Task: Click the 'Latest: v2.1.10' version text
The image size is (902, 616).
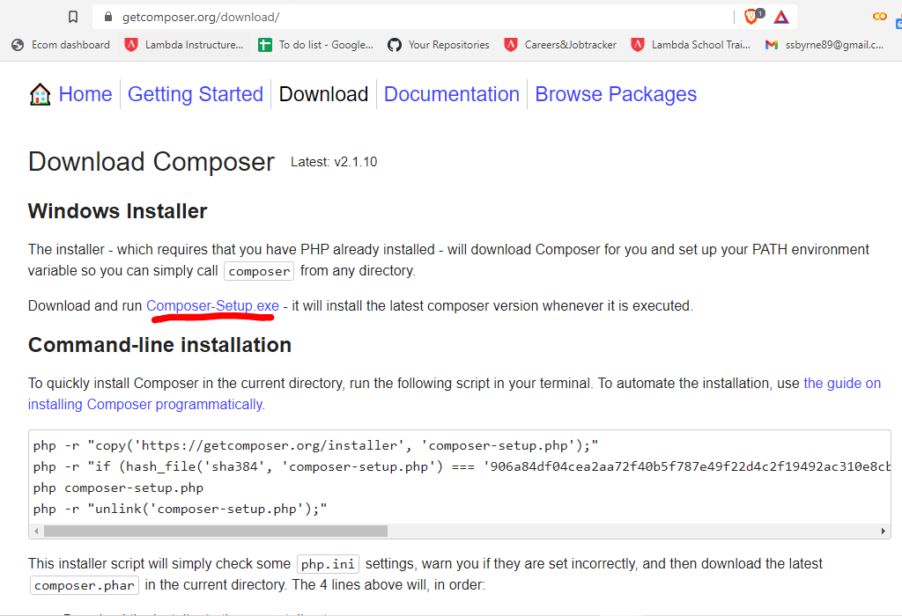Action: (x=334, y=162)
